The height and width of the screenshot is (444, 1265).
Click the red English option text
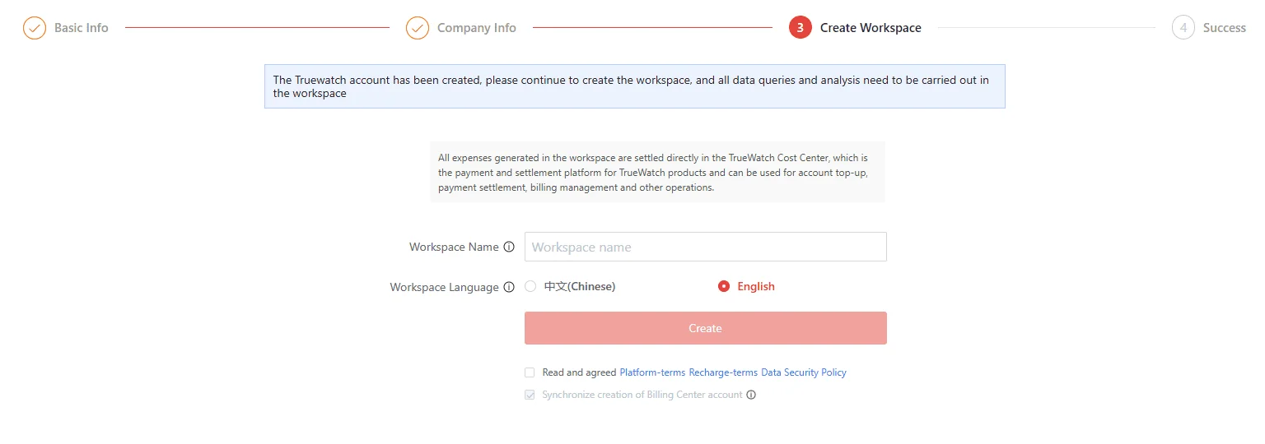point(756,286)
